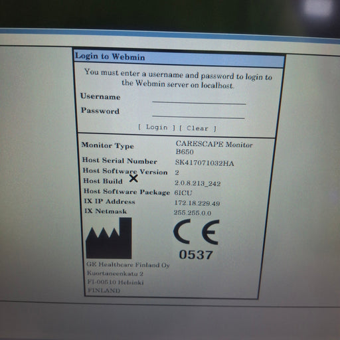Screen dimensions: 340x340
Task: Click the login instruction message text
Action: (178, 78)
